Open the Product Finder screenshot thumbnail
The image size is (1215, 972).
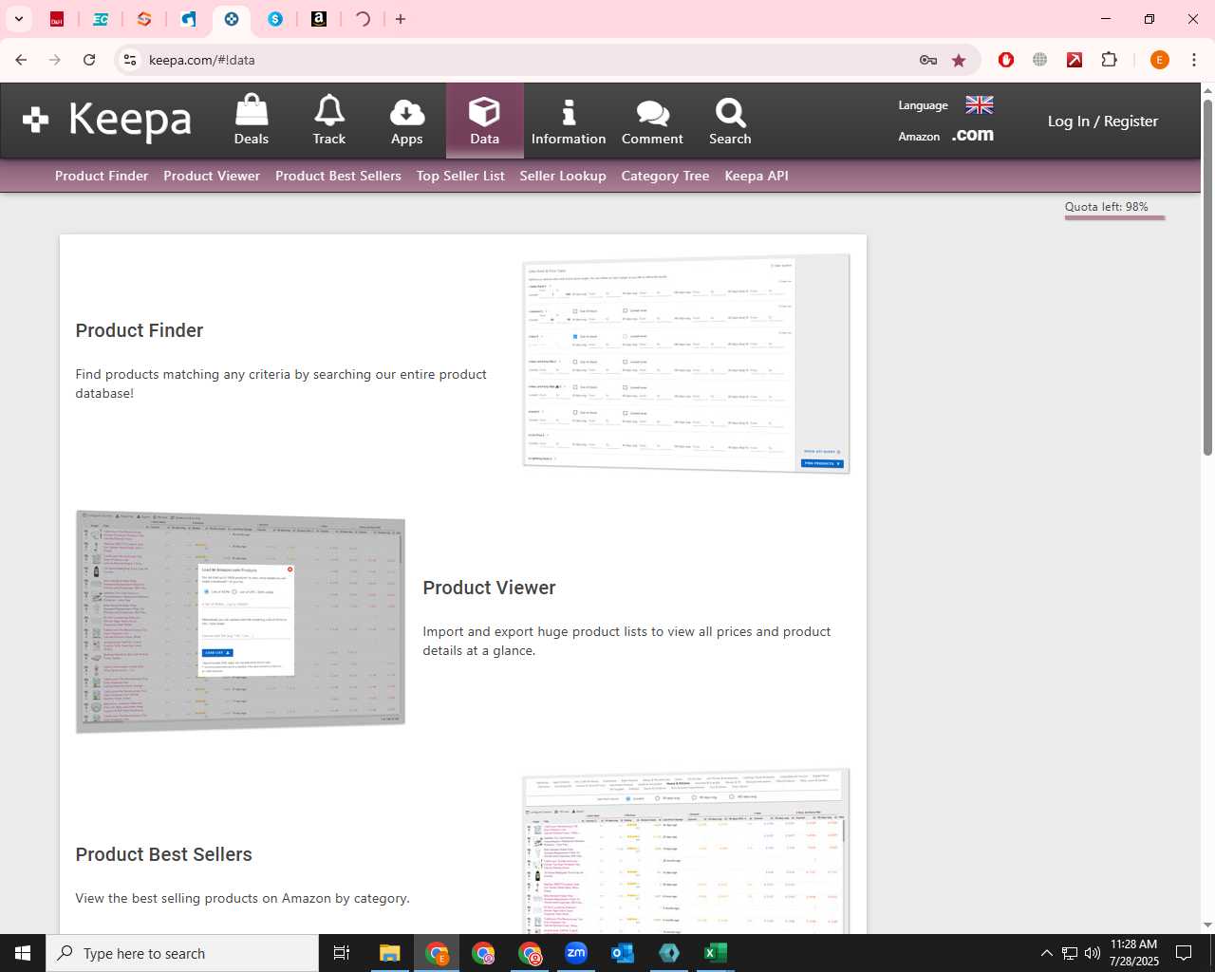tap(686, 364)
